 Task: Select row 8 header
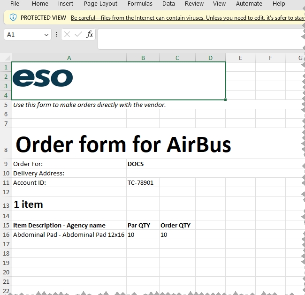6,144
